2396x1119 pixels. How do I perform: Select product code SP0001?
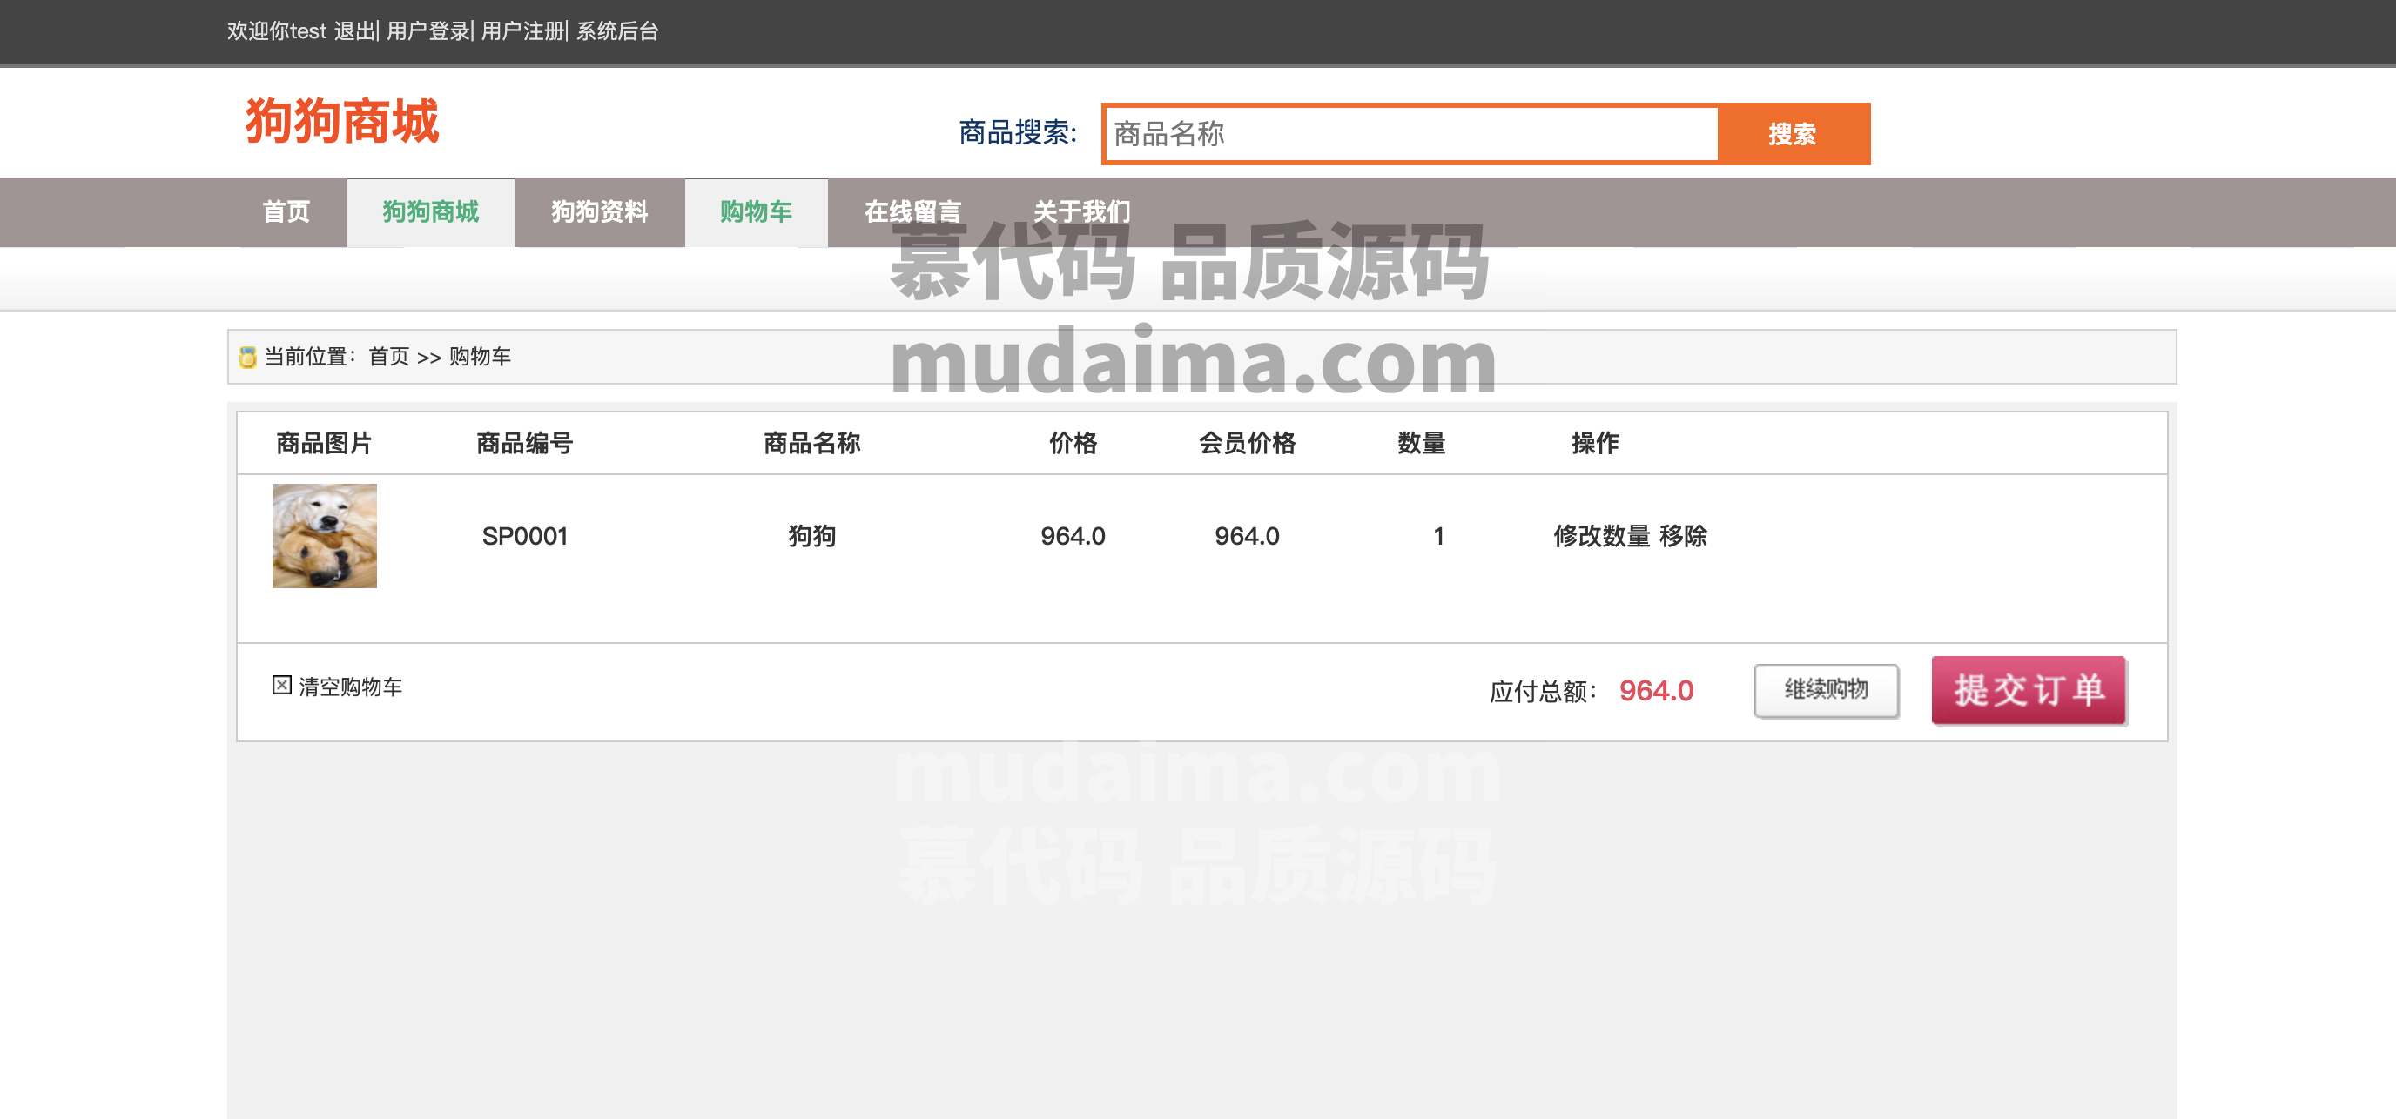tap(525, 536)
